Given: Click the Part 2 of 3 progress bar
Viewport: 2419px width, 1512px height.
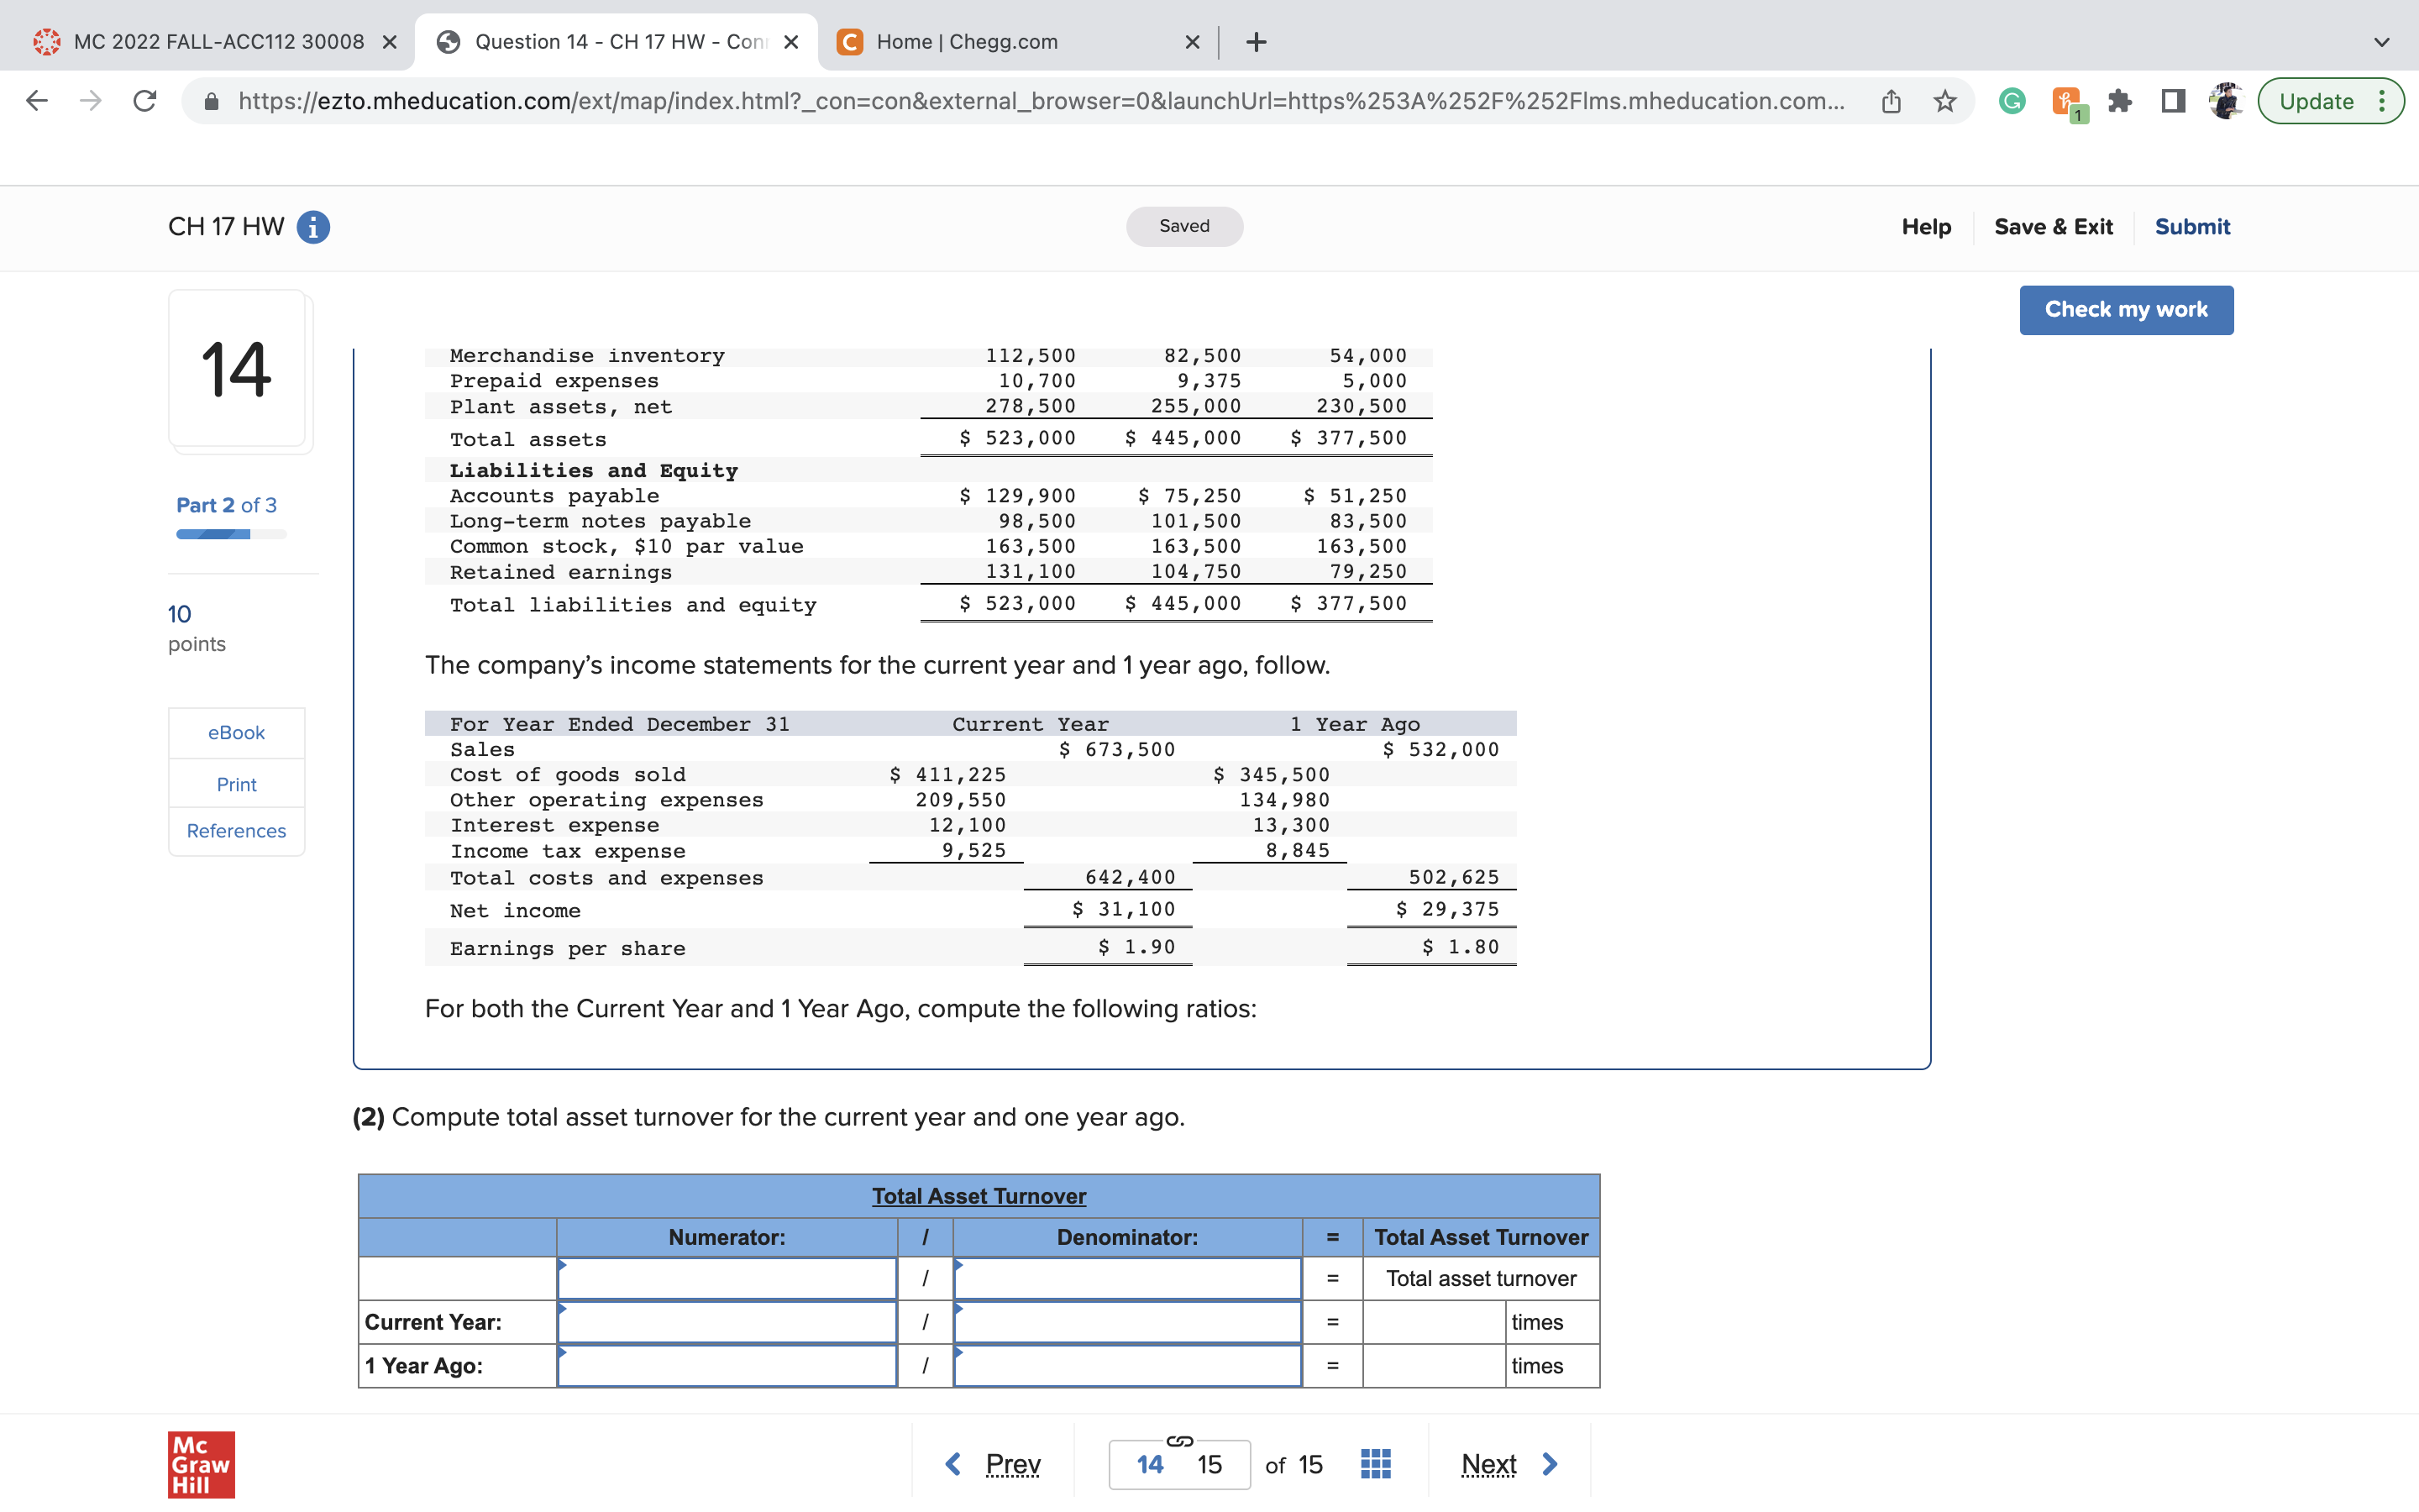Looking at the screenshot, I should (x=231, y=534).
